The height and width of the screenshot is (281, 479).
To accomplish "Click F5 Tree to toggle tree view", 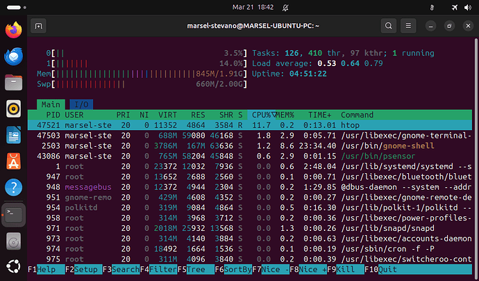I will click(x=193, y=268).
